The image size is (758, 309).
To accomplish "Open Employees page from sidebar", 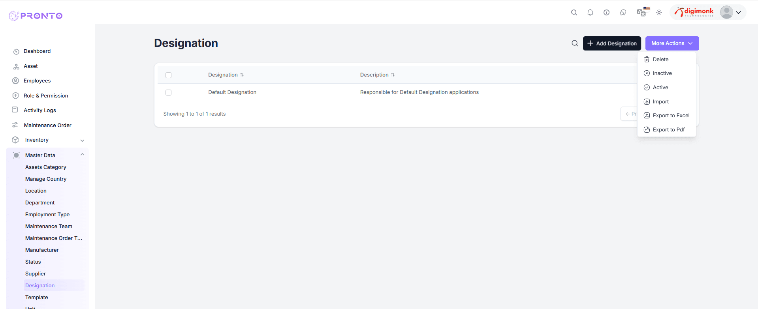I will click(x=37, y=81).
